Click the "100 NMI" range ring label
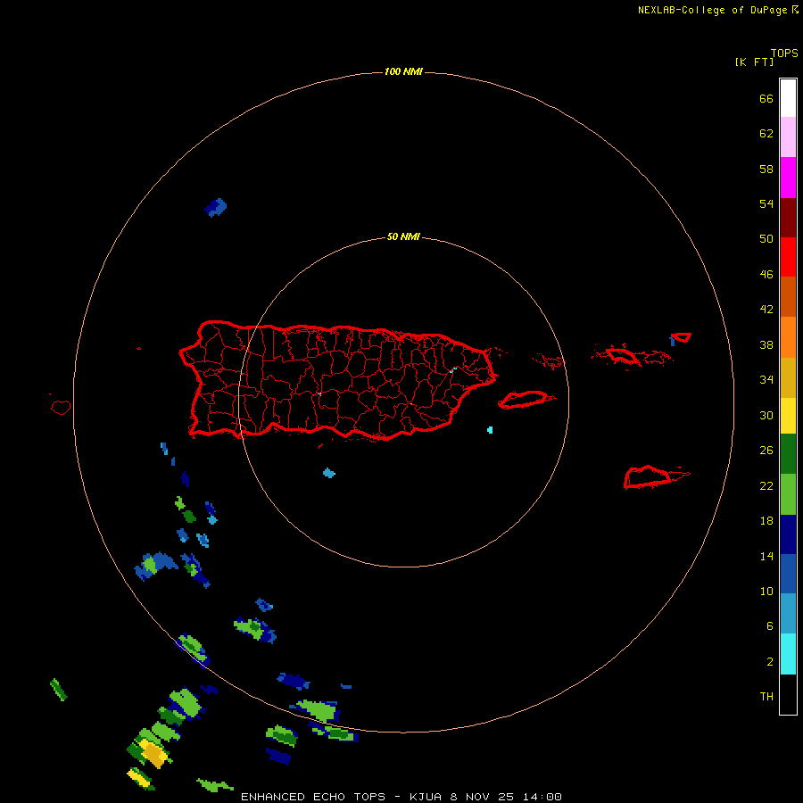 click(x=403, y=71)
